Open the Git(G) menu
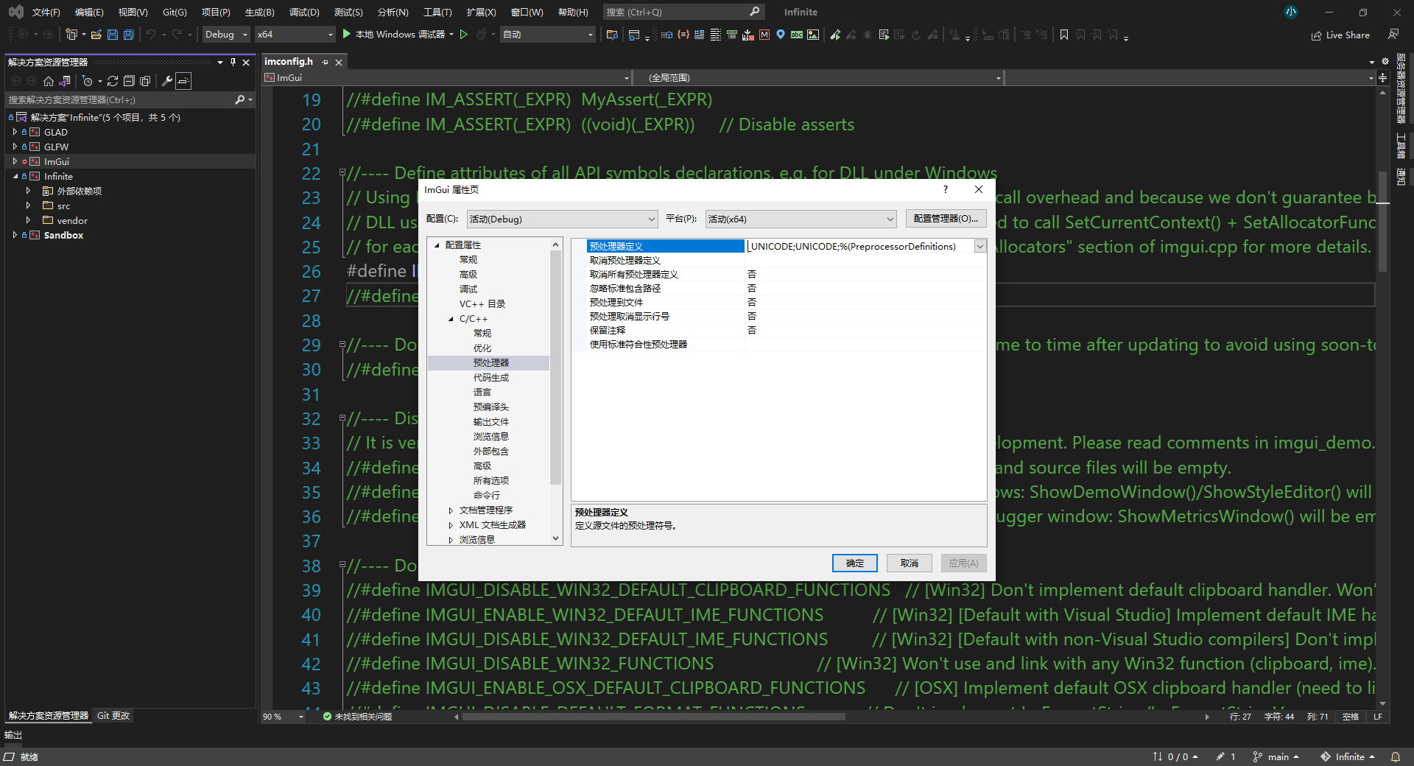Viewport: 1414px width, 766px height. point(175,13)
